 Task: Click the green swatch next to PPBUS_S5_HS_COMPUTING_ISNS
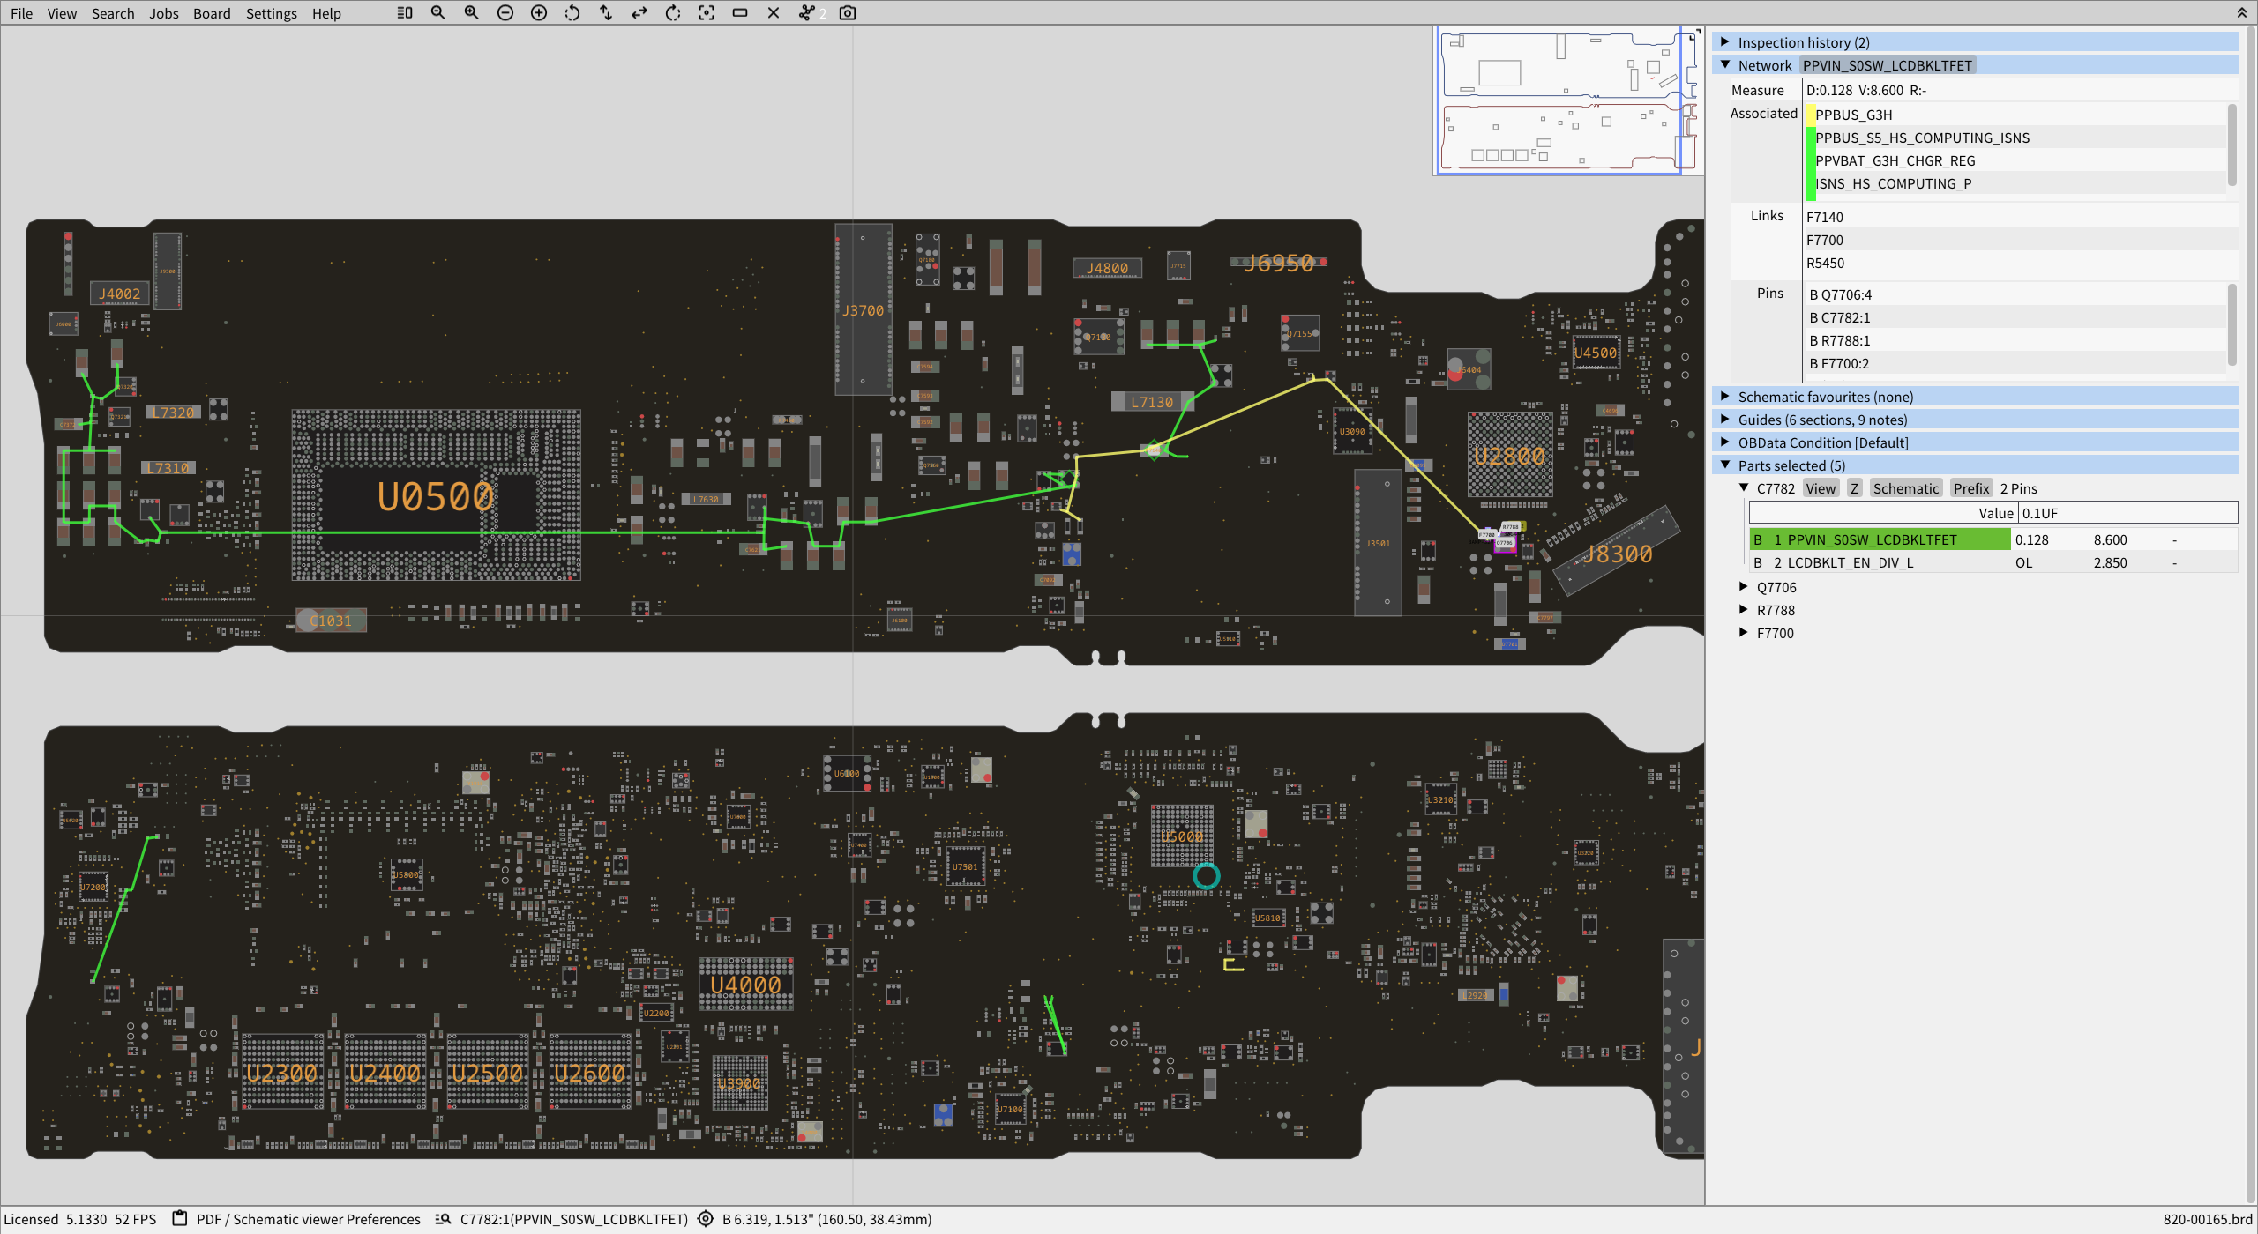1810,138
